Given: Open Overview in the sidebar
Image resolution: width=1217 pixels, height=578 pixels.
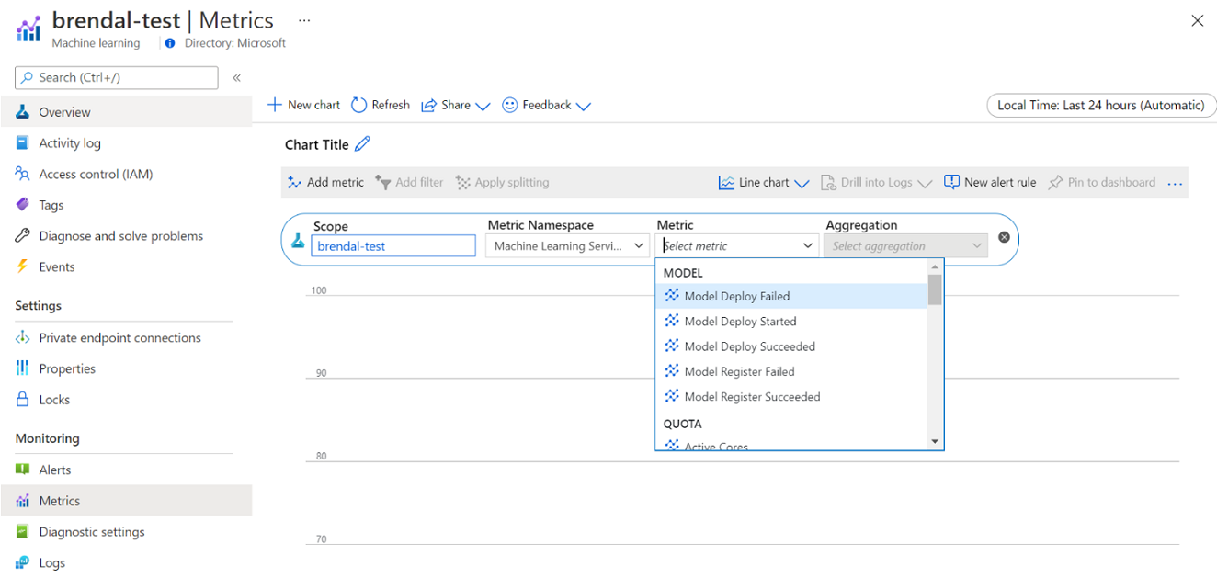Looking at the screenshot, I should coord(126,112).
